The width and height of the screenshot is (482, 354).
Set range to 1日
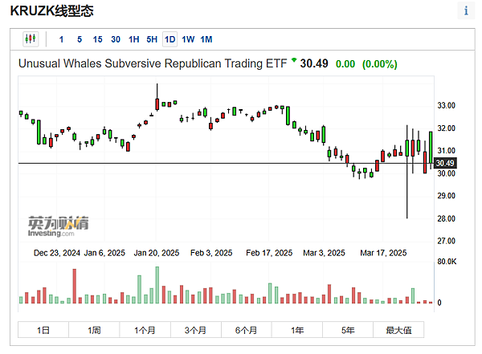click(x=43, y=330)
